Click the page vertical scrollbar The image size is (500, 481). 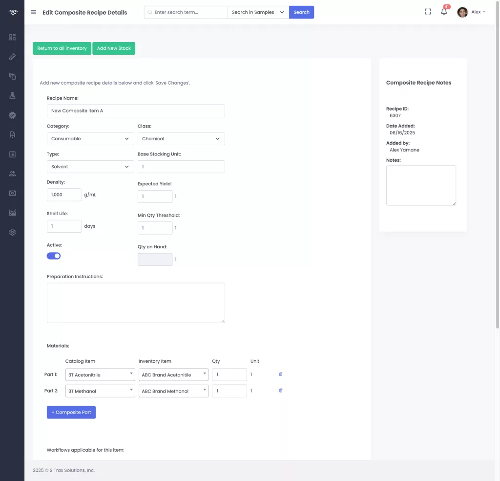(498, 164)
